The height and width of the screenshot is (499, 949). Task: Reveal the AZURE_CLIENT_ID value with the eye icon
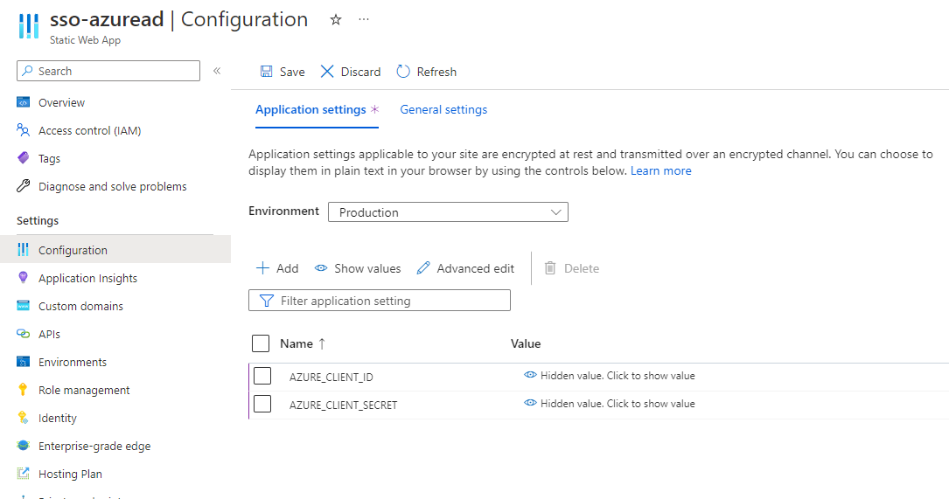[530, 375]
